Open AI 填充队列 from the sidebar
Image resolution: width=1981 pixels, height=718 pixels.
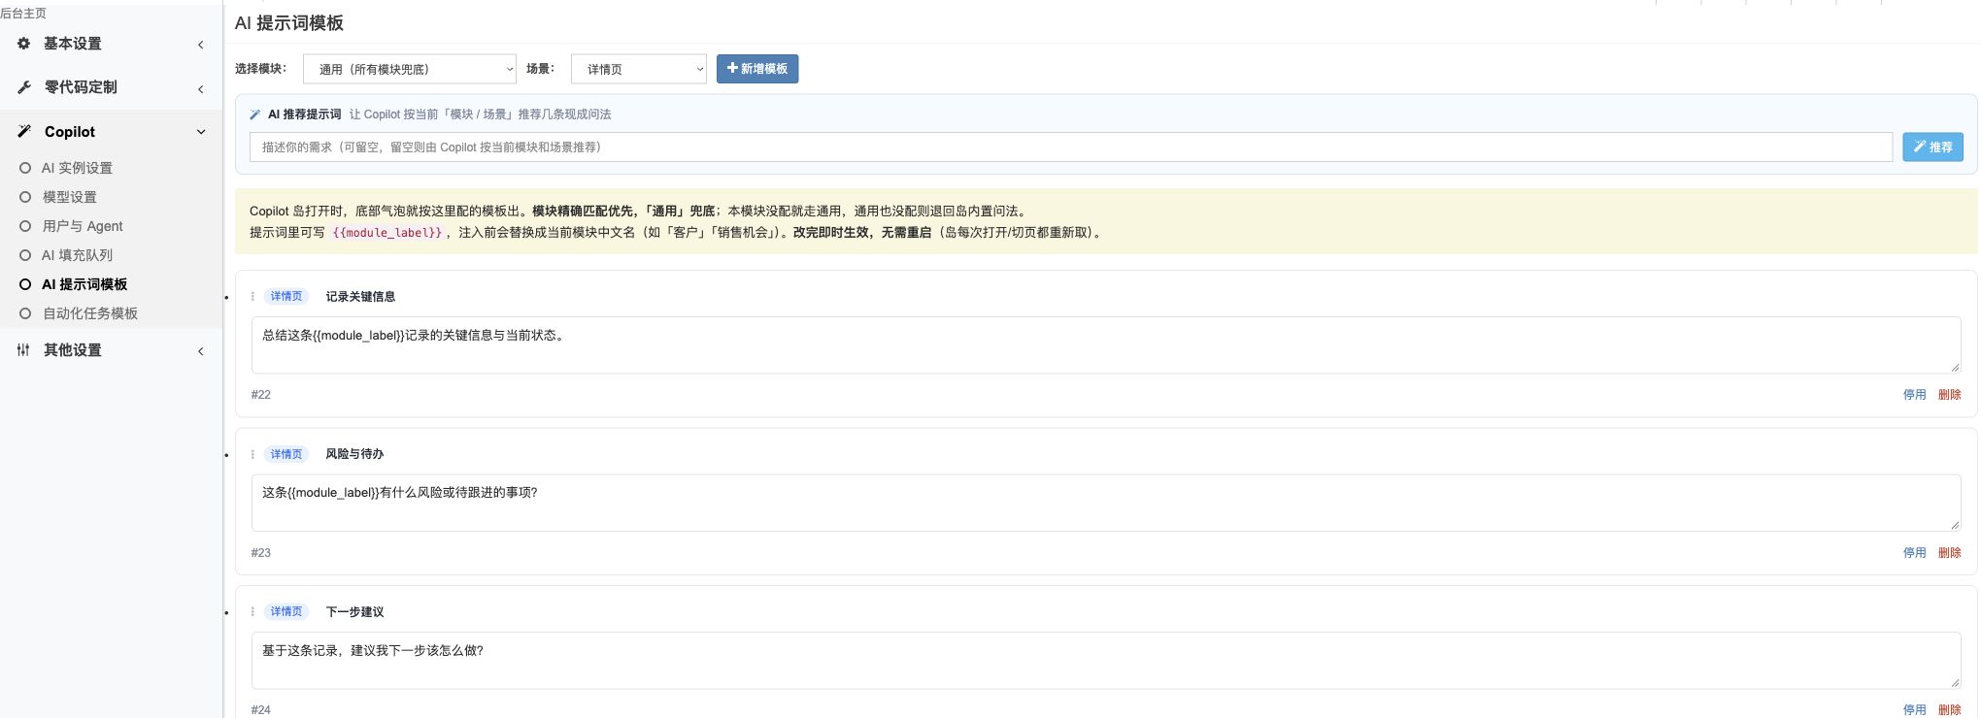(77, 255)
